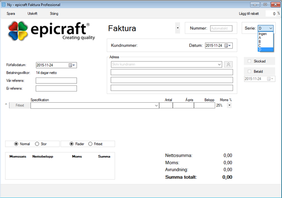Click the epicraft logo
Viewport: 282px width, 198px height.
[x=51, y=31]
